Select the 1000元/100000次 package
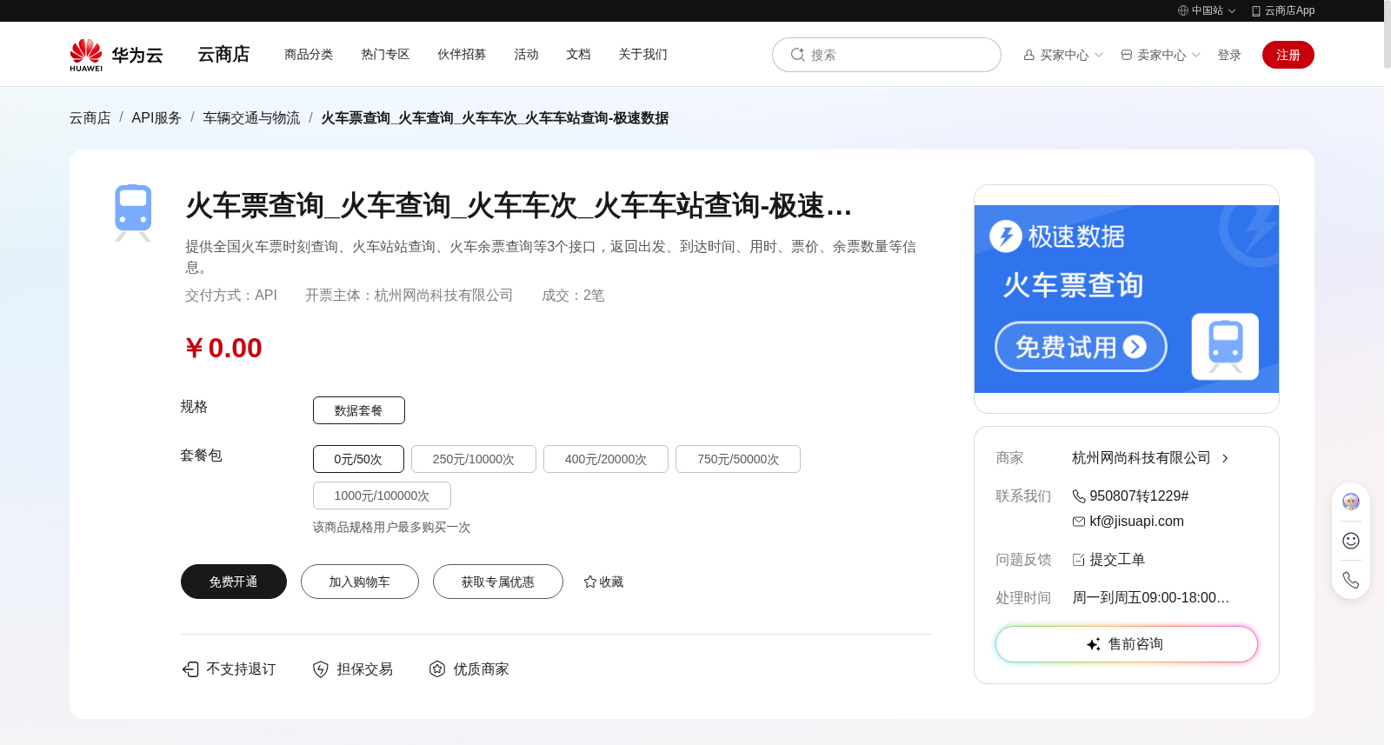Screen dimensions: 1391x745 (x=382, y=496)
